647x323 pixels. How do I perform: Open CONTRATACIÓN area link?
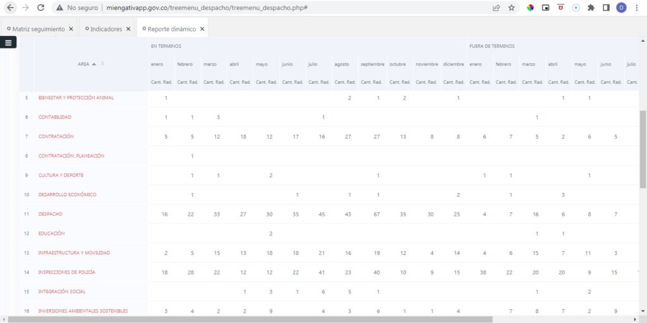pyautogui.click(x=56, y=136)
